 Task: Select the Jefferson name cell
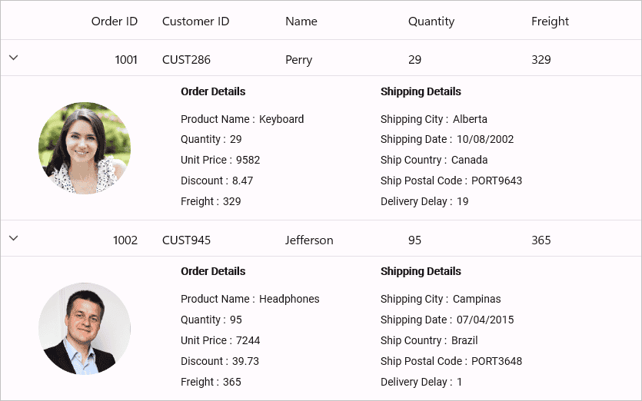pos(309,240)
